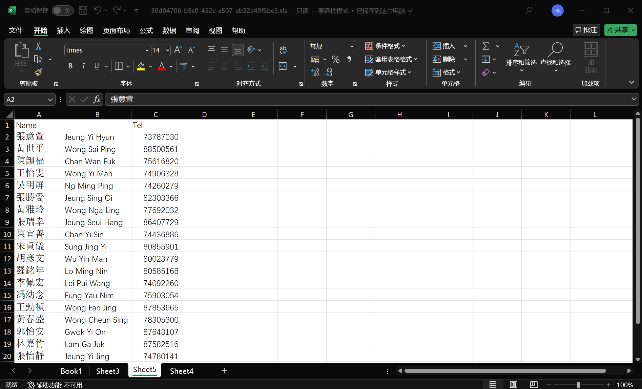Click the AutoSum sigma icon

[x=486, y=46]
